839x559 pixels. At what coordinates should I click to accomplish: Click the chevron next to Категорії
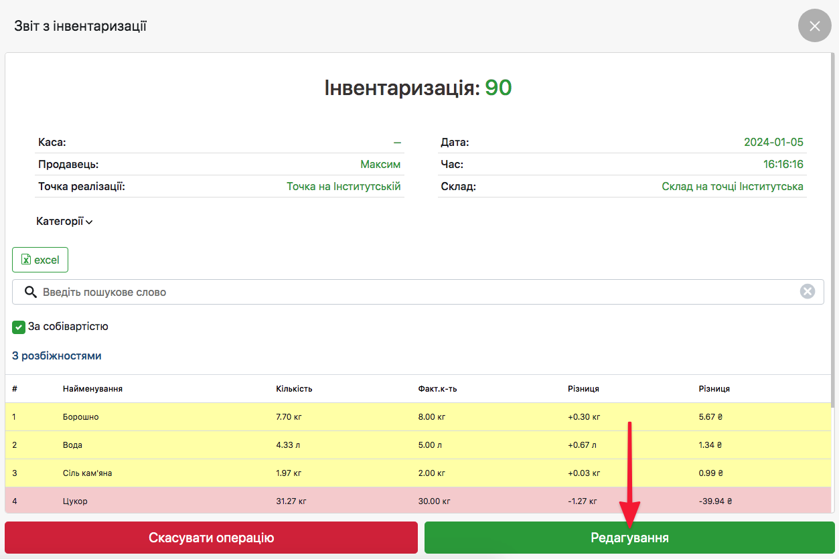[x=89, y=222]
